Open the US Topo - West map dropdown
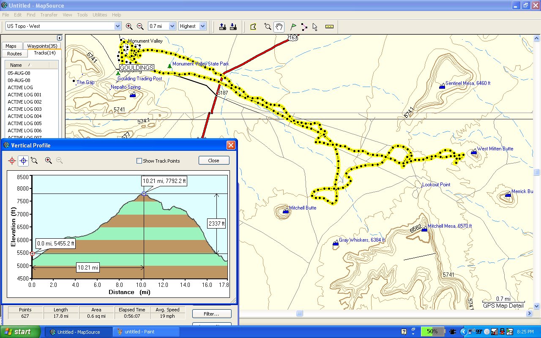The height and width of the screenshot is (338, 541). coord(117,26)
